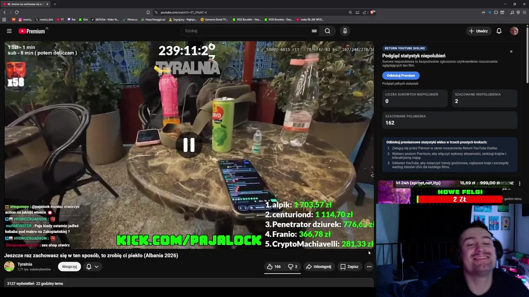Image resolution: width=529 pixels, height=297 pixels.
Task: Open the VPN shield icon in toolbar
Action: click(518, 12)
